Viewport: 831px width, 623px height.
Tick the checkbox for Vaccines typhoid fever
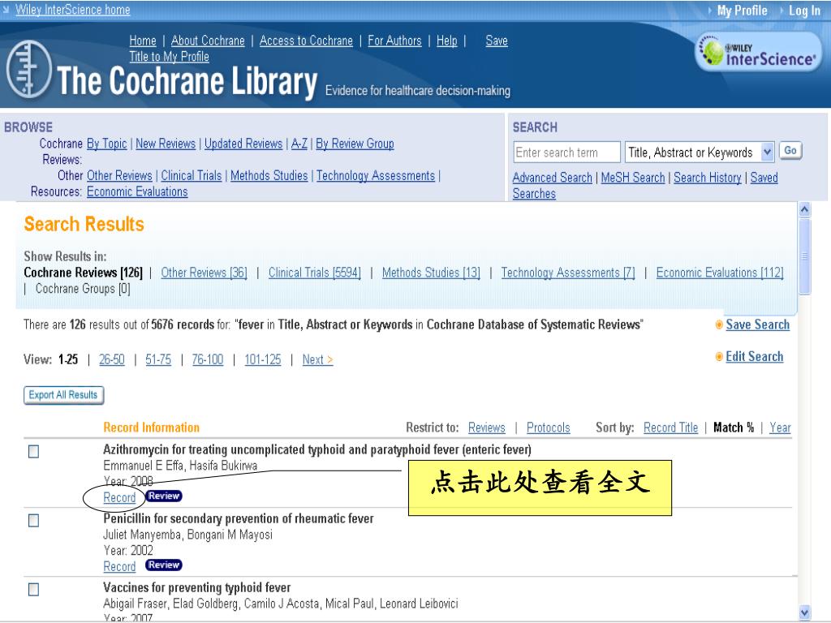(33, 589)
